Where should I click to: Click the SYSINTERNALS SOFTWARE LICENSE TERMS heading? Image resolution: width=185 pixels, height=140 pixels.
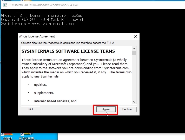tap(68, 51)
